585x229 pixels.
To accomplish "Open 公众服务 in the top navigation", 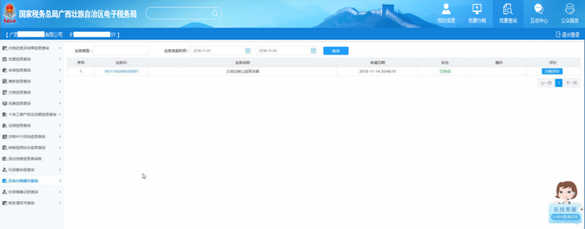I will (x=570, y=14).
